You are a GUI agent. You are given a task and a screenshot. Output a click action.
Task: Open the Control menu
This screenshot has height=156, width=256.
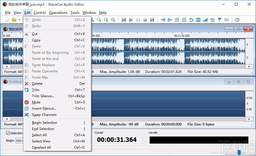40,12
